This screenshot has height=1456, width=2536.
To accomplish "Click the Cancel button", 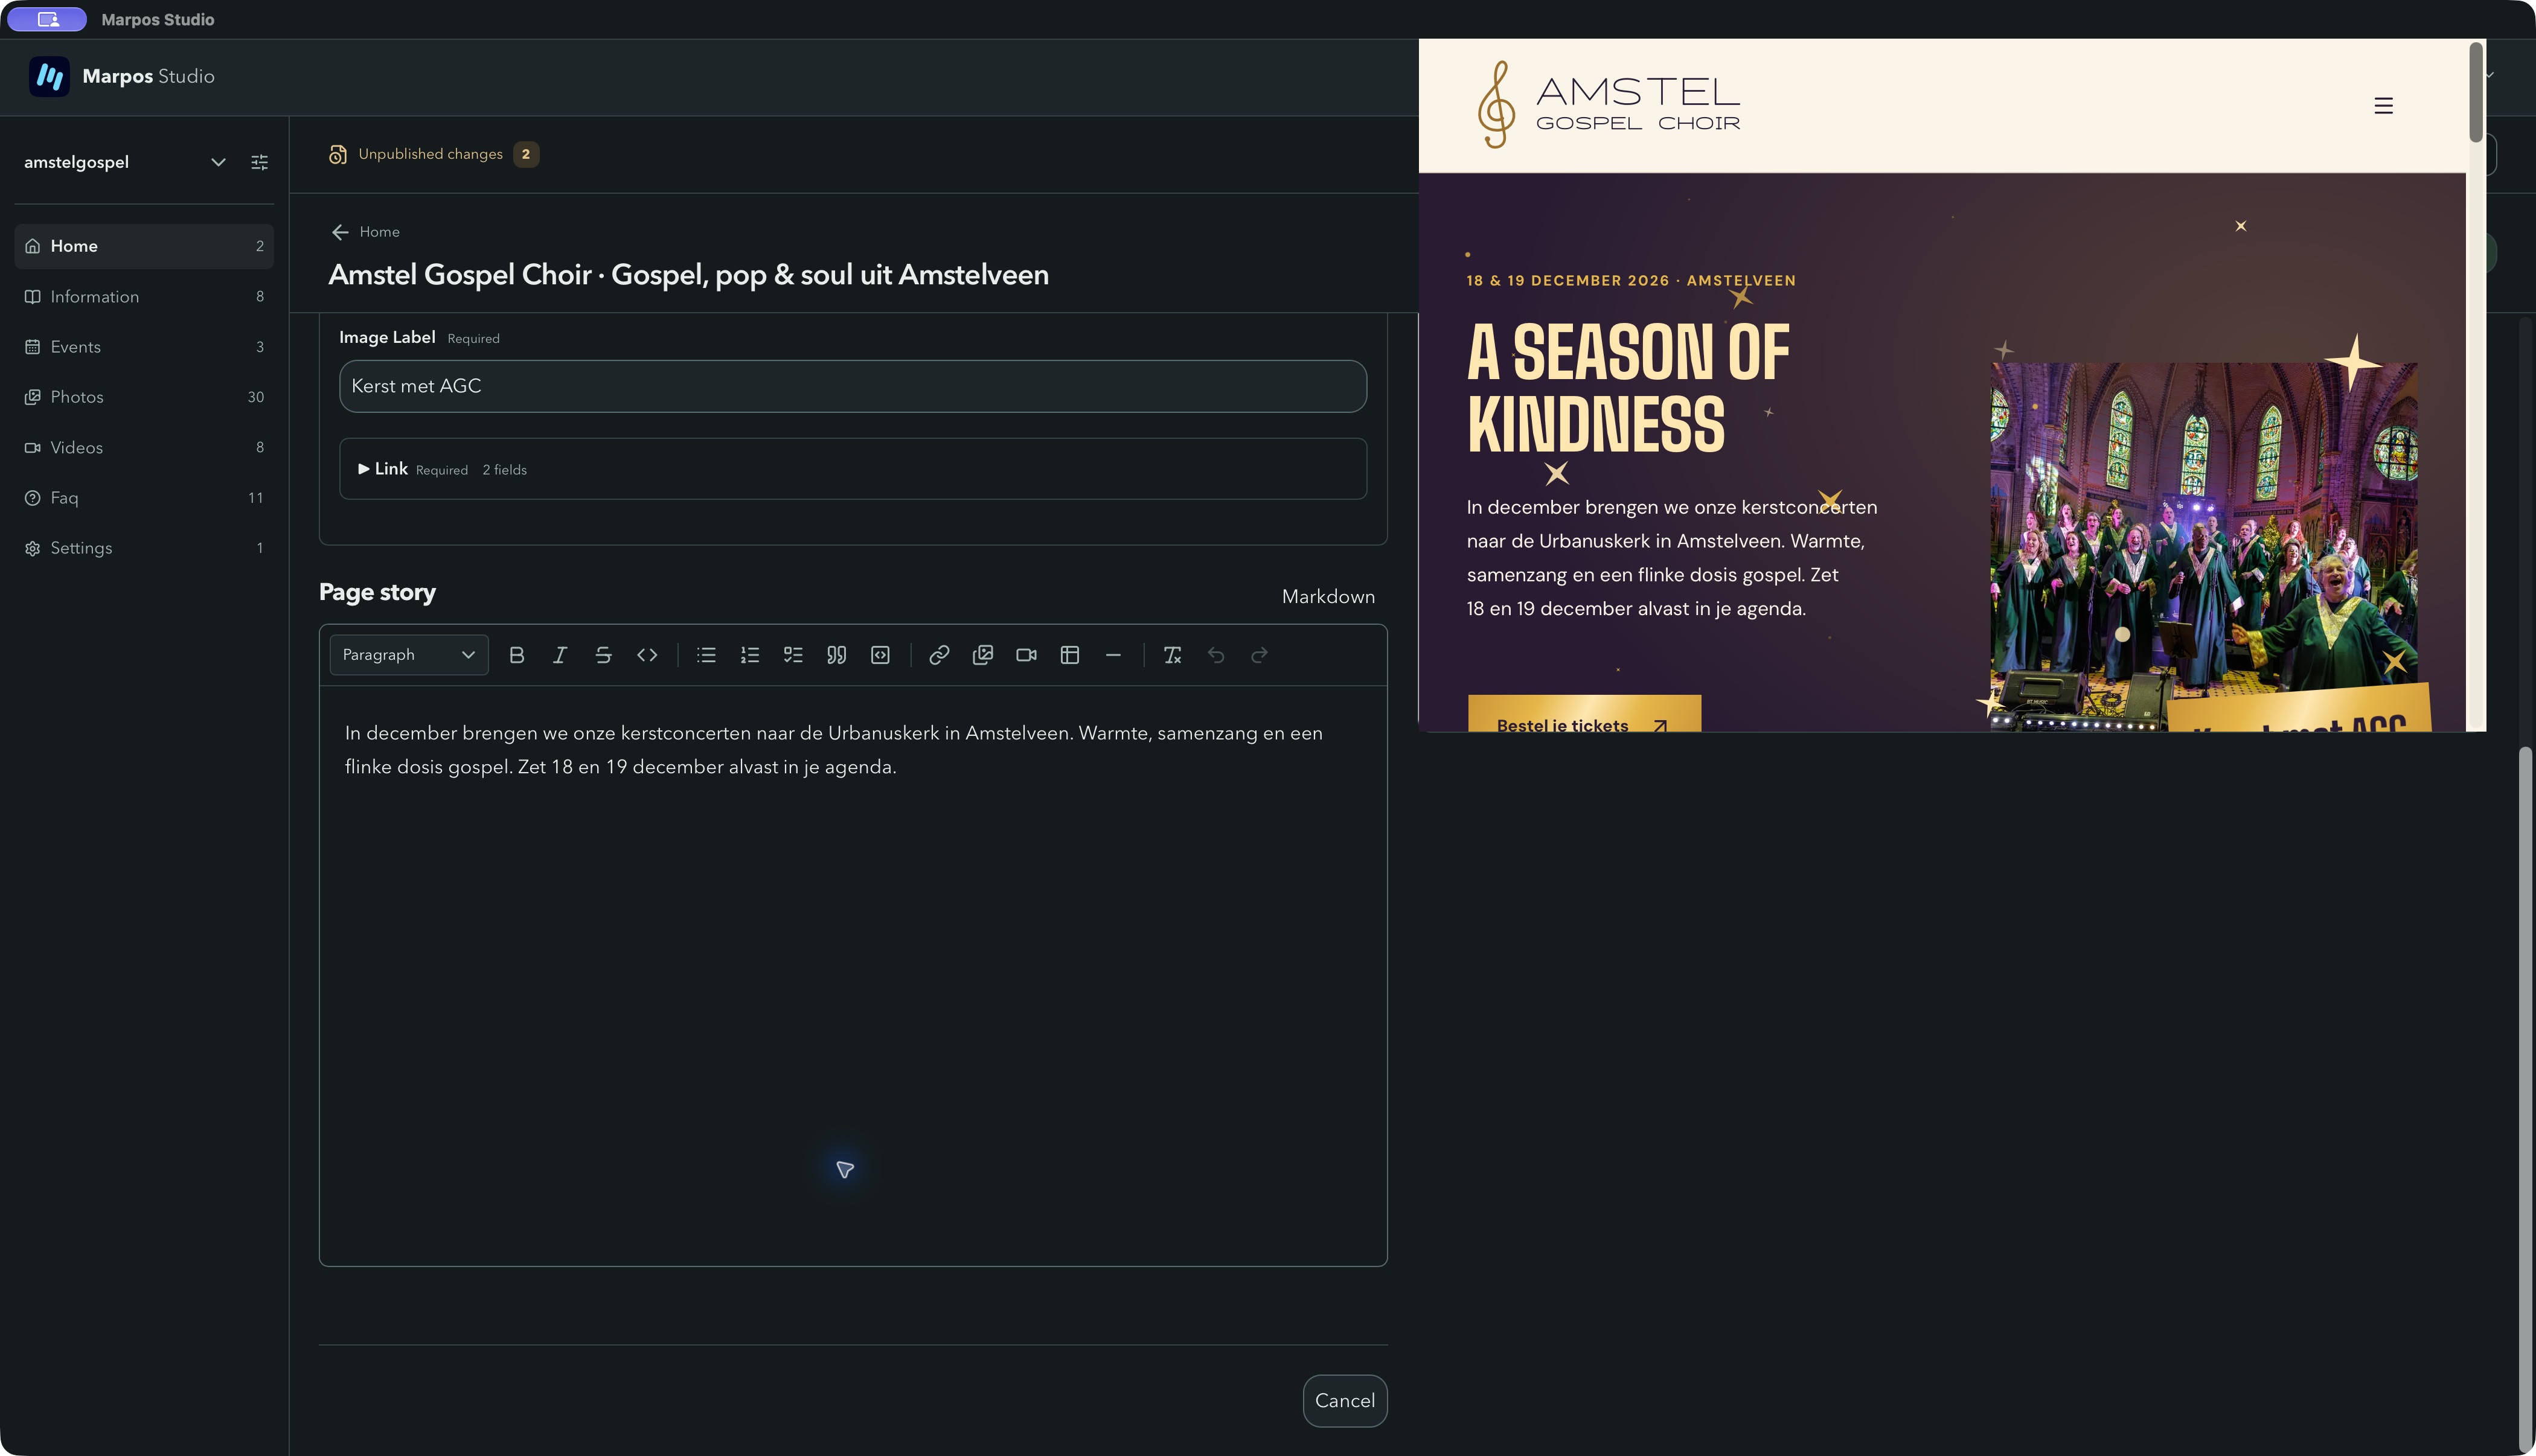I will point(1345,1401).
